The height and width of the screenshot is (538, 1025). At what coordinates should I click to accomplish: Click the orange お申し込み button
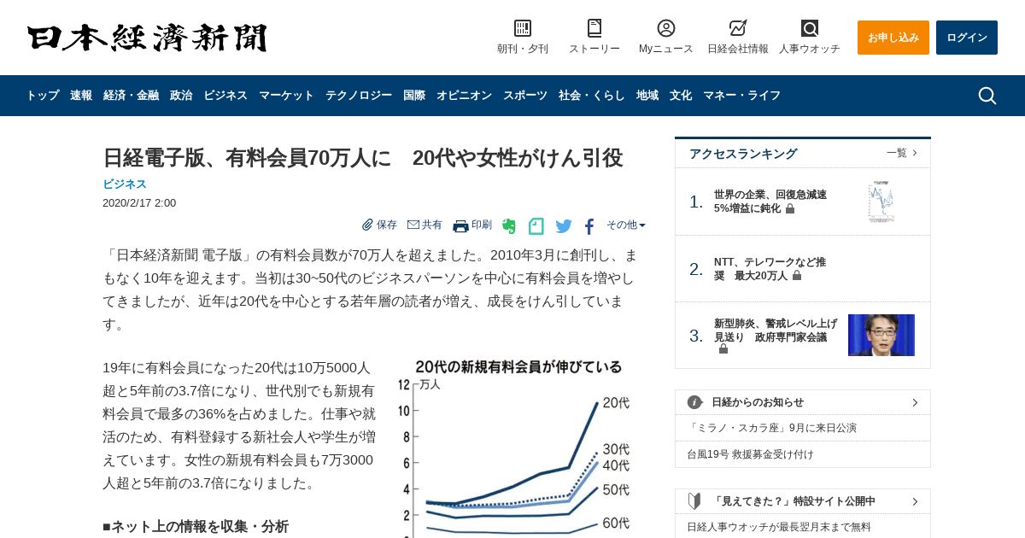[x=893, y=38]
